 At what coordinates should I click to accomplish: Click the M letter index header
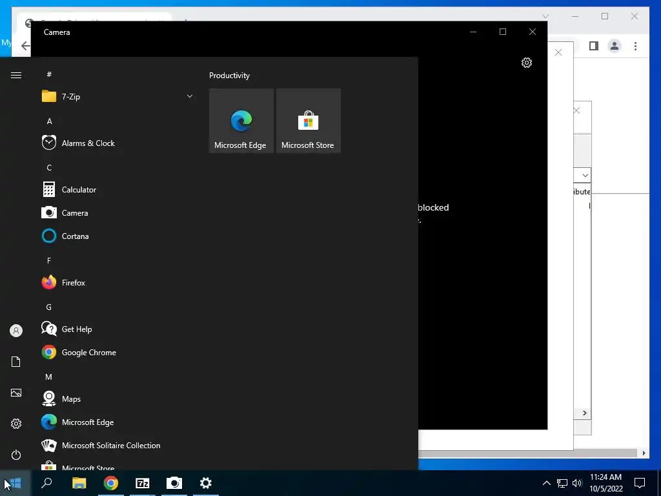pos(49,377)
